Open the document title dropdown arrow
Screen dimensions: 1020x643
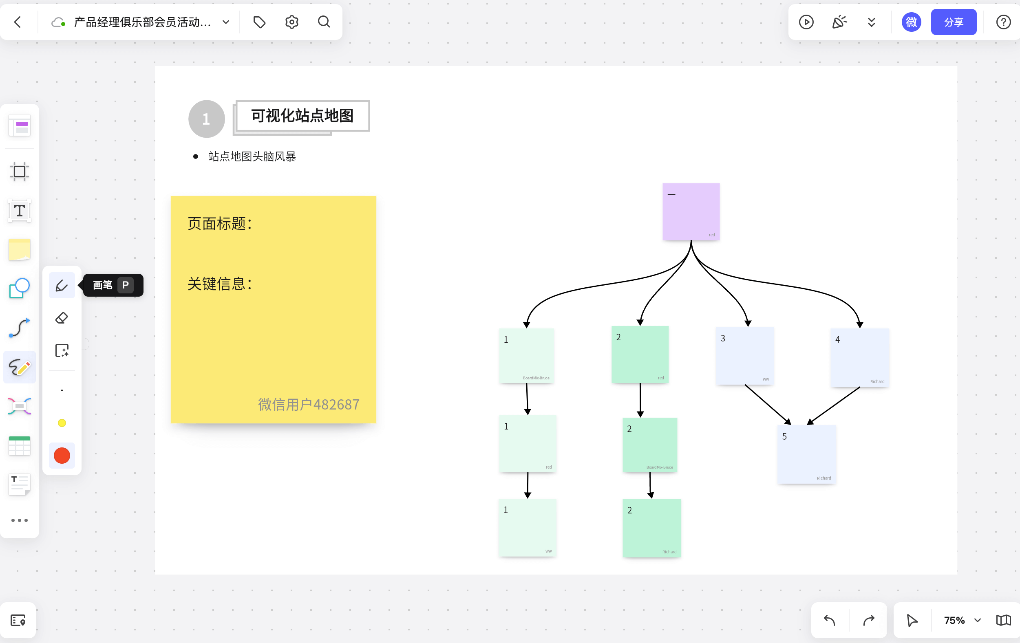point(226,22)
